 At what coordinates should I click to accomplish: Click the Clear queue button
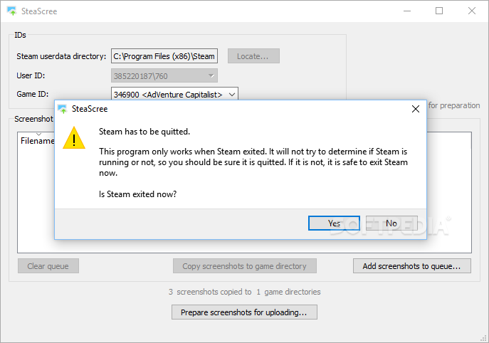(48, 266)
